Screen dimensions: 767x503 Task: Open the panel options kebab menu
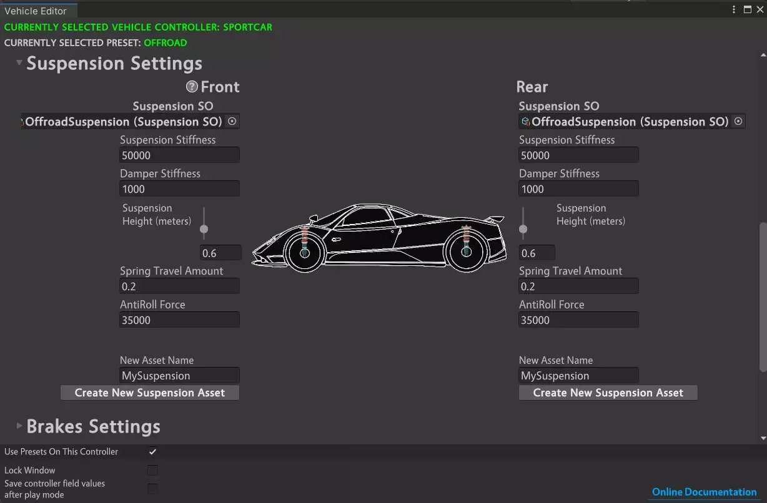click(733, 10)
